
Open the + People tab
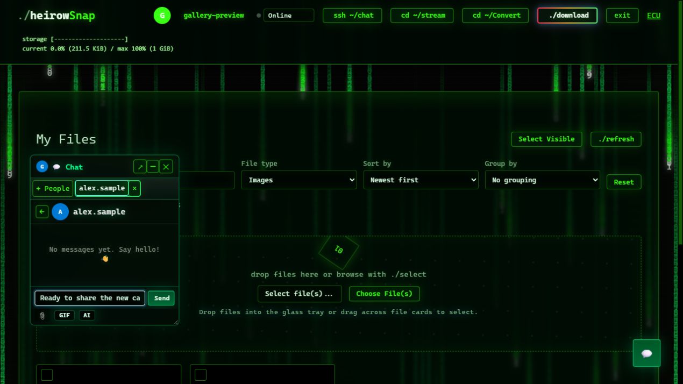53,188
